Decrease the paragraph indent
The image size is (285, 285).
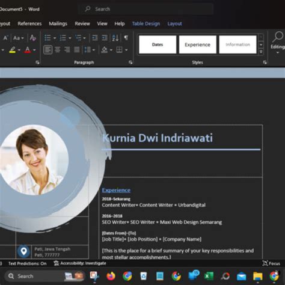point(95,38)
